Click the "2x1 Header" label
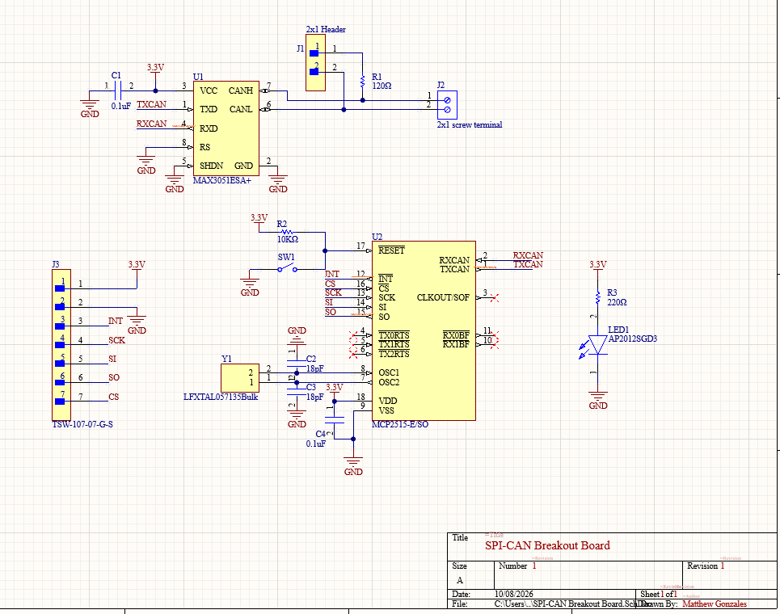The width and height of the screenshot is (780, 614). (326, 29)
